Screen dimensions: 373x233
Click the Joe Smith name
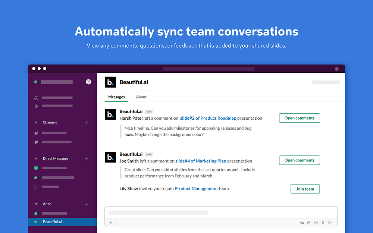pyautogui.click(x=129, y=161)
